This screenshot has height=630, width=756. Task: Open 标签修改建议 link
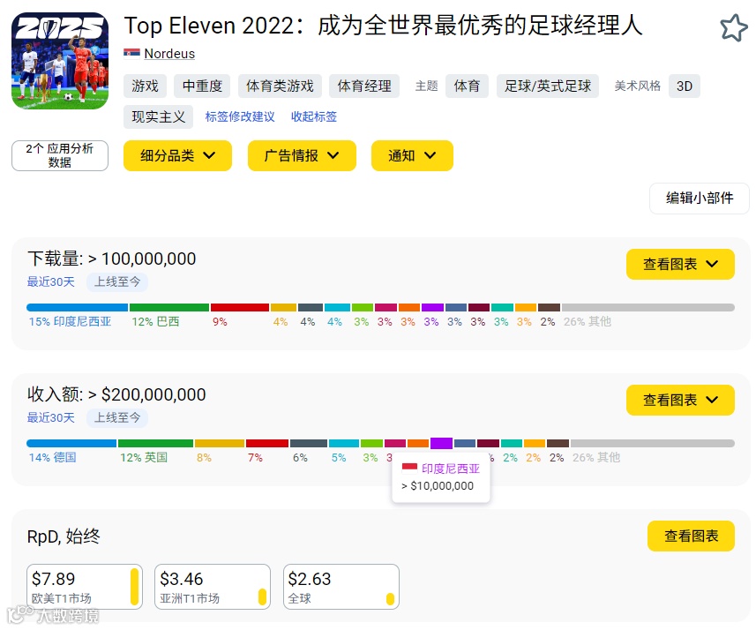[x=240, y=116]
